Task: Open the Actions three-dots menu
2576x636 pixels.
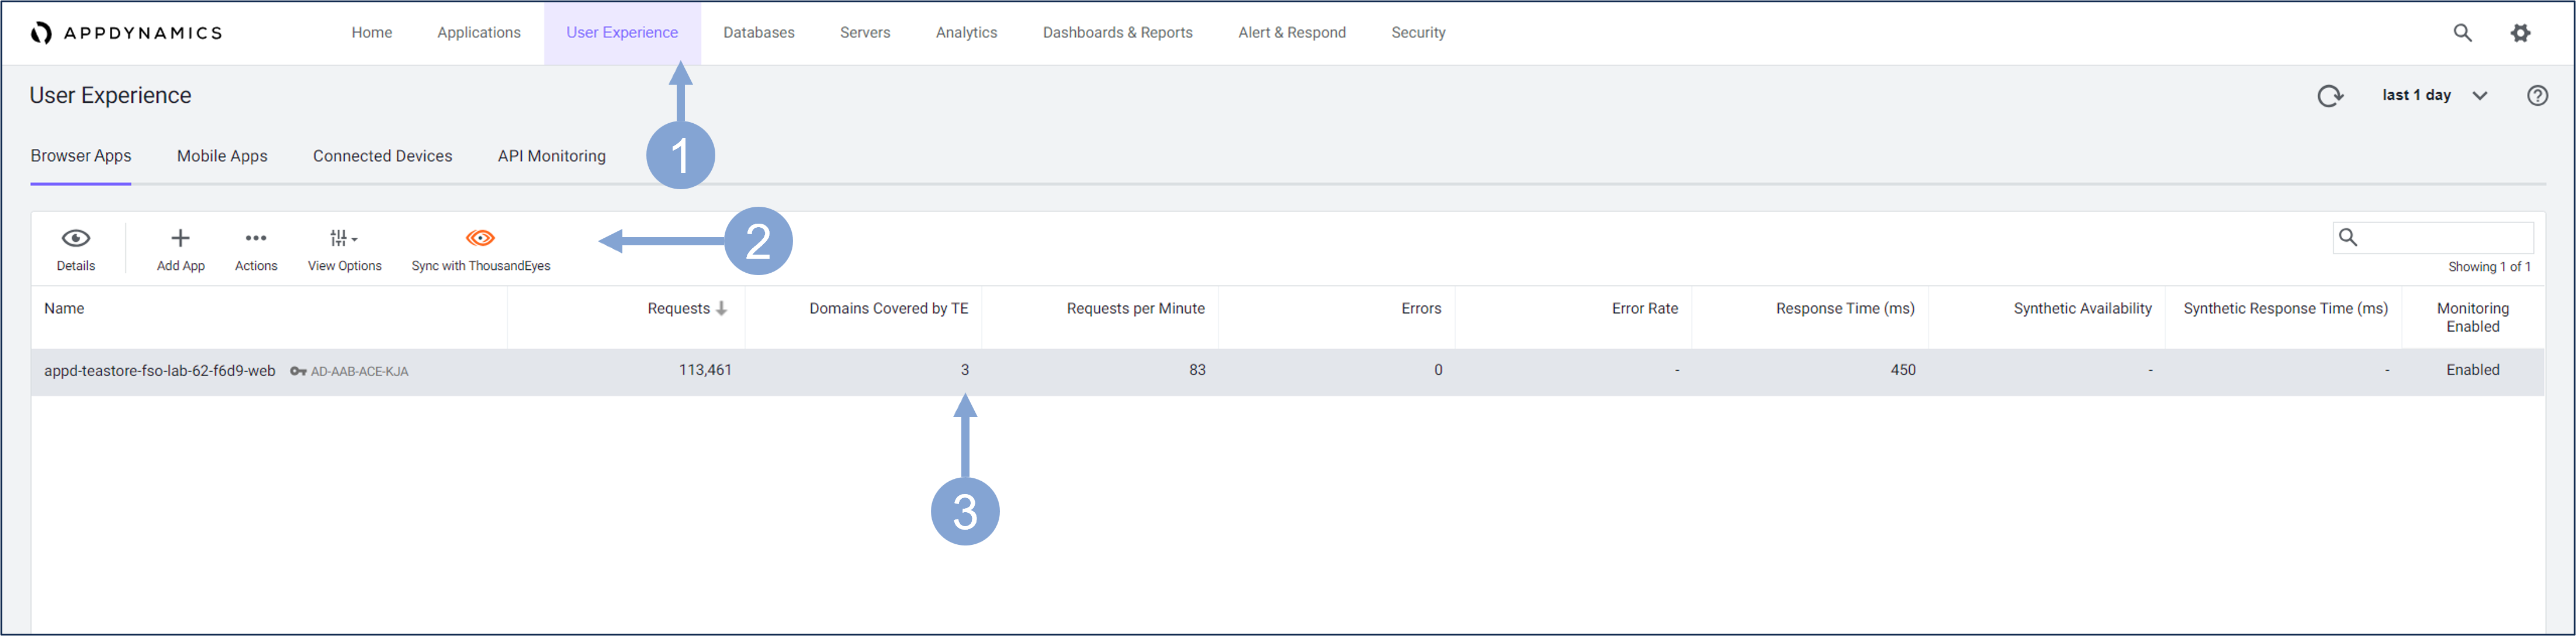Action: tap(256, 238)
